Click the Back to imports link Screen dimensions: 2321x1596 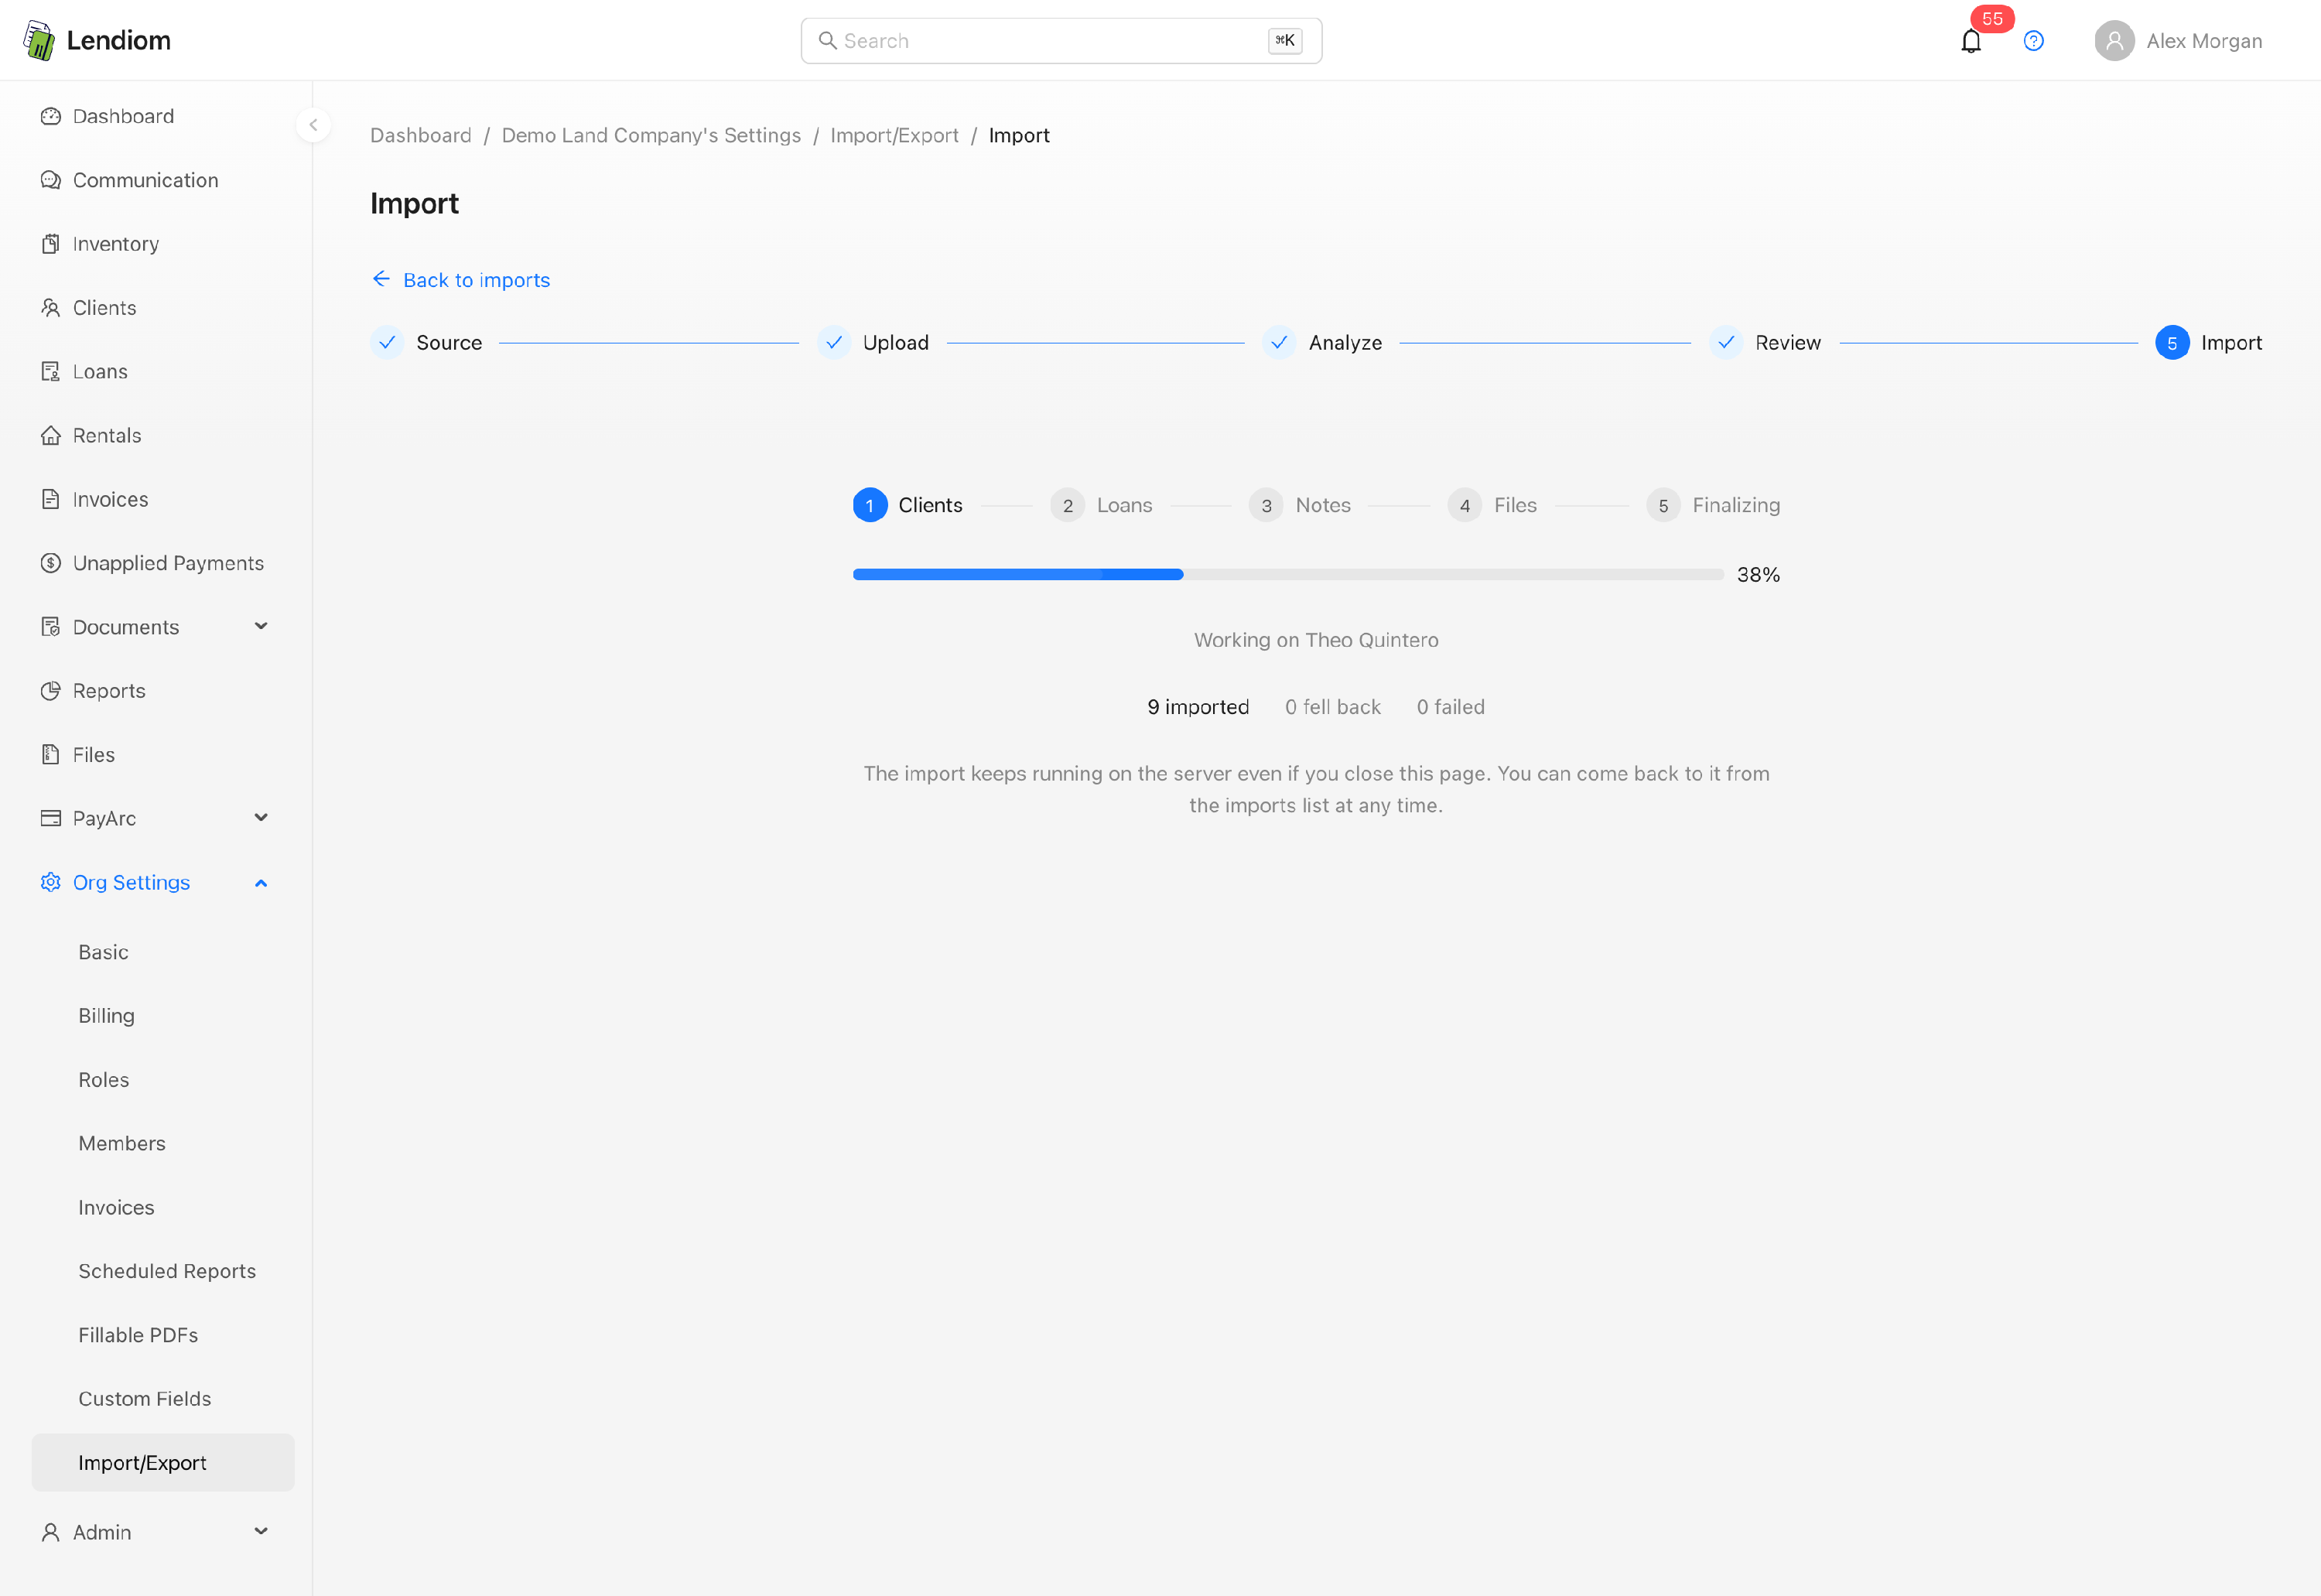(460, 280)
